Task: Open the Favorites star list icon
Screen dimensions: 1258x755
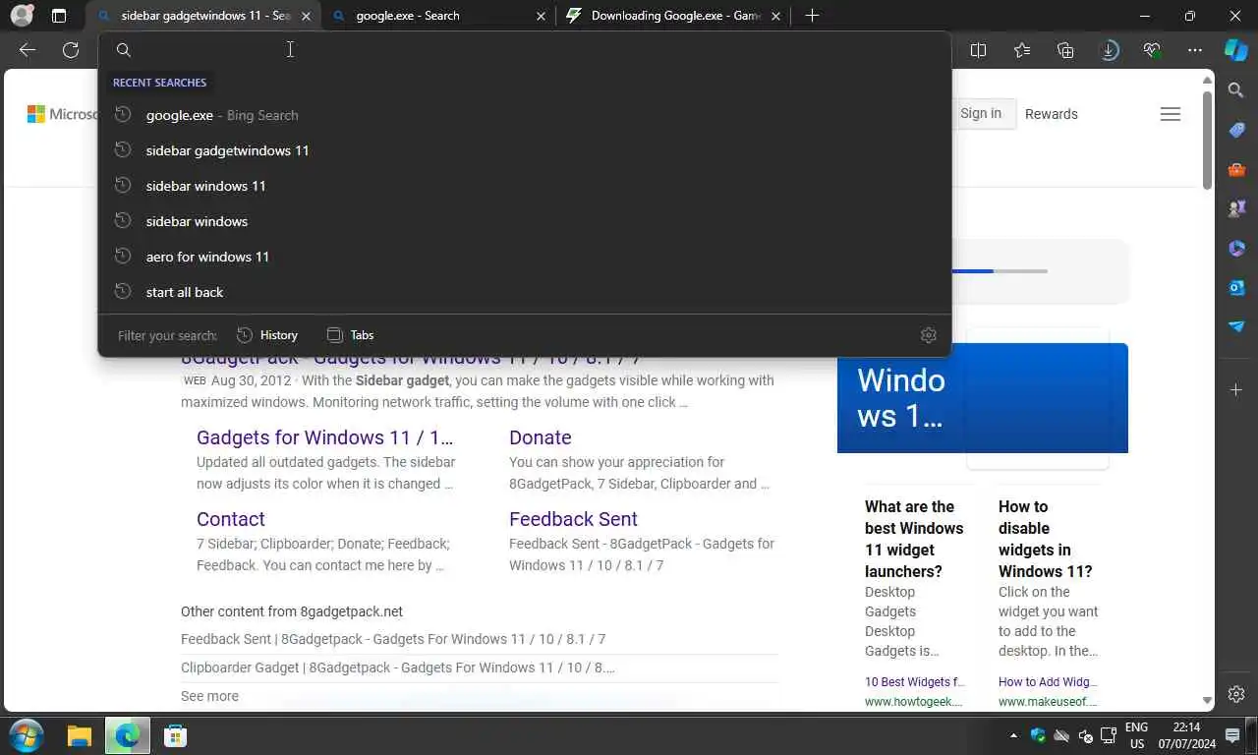Action: [1022, 50]
